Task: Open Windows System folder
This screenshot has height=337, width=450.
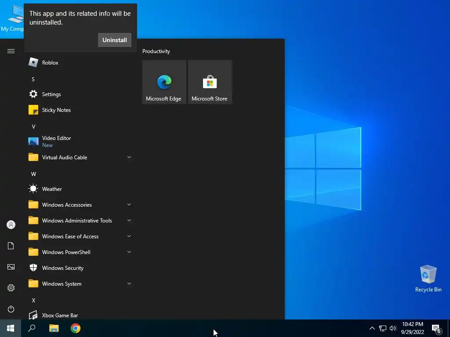Action: (x=80, y=284)
